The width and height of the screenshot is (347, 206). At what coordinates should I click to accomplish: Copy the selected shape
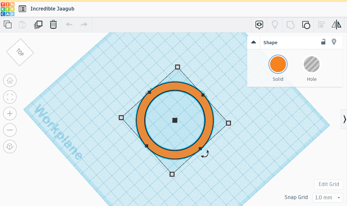(8, 24)
